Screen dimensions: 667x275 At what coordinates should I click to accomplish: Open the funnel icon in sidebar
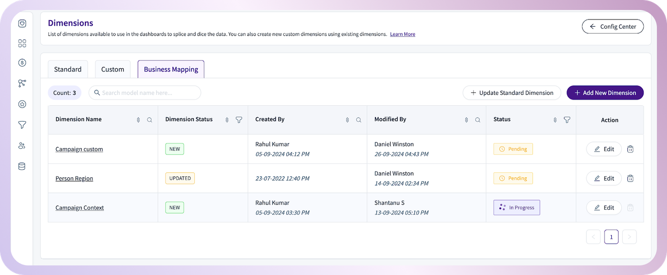tap(22, 125)
